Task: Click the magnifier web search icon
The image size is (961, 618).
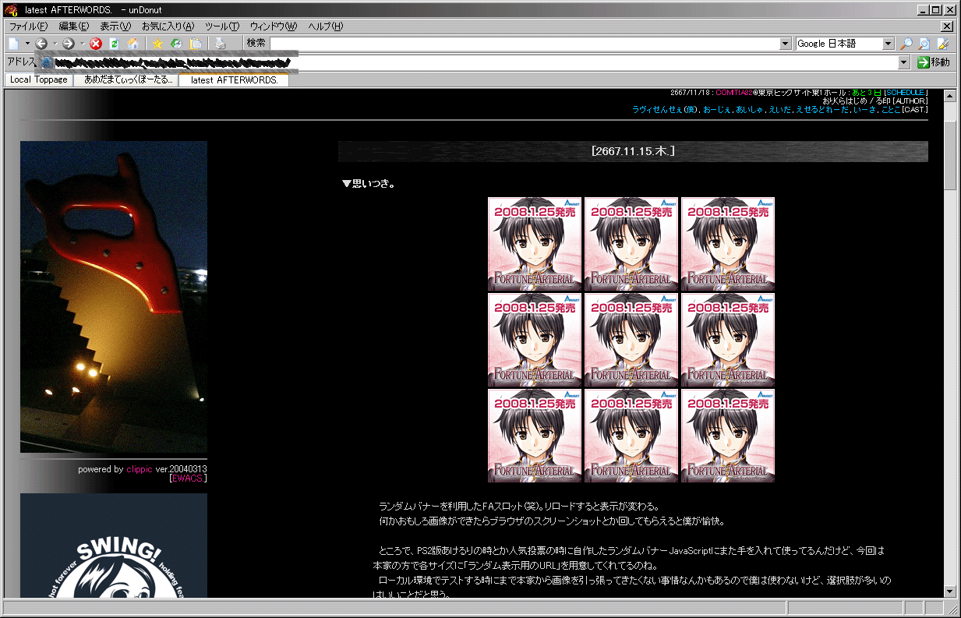Action: pyautogui.click(x=906, y=44)
